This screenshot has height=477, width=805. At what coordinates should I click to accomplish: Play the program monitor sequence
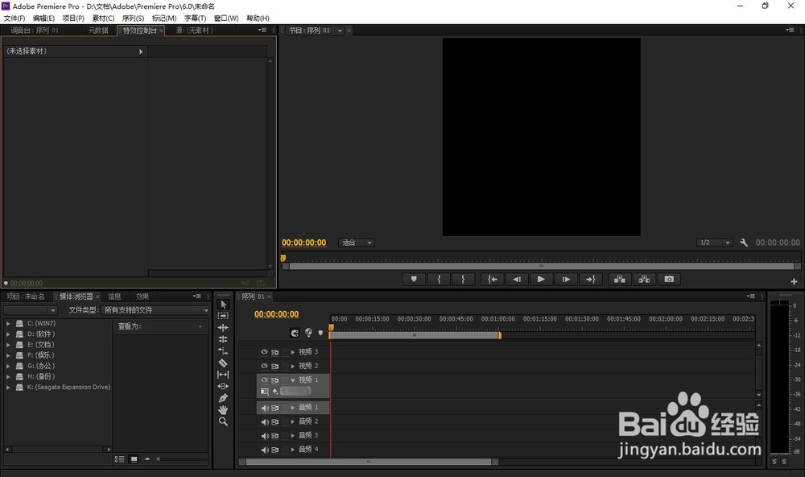coord(541,279)
